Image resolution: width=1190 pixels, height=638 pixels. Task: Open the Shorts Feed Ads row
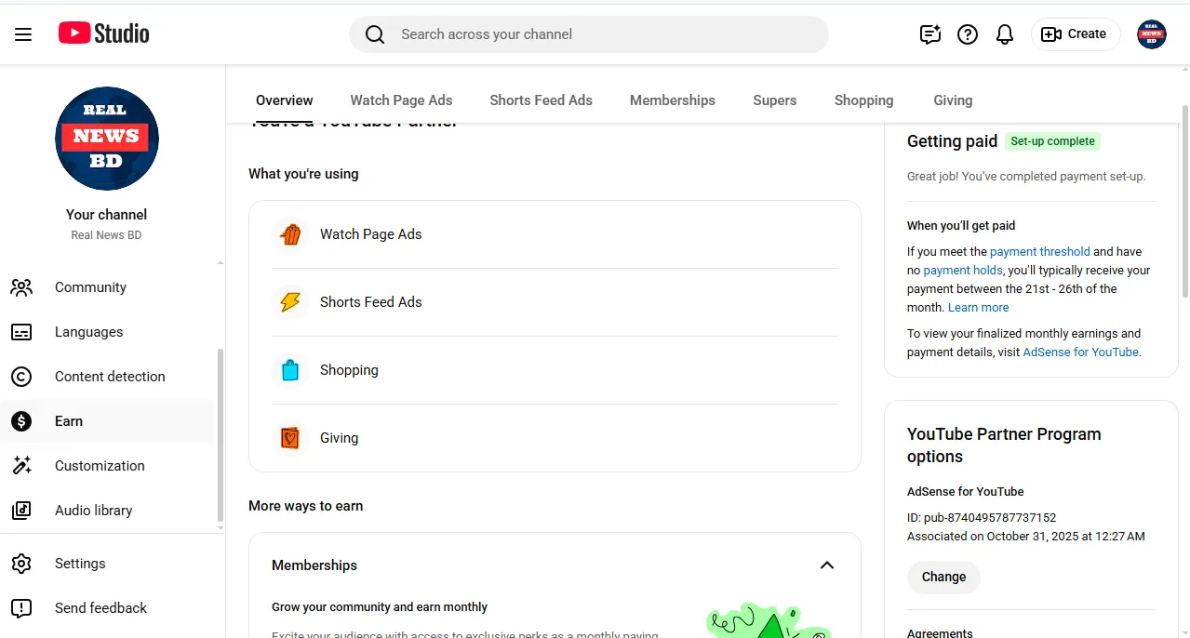[x=555, y=302]
